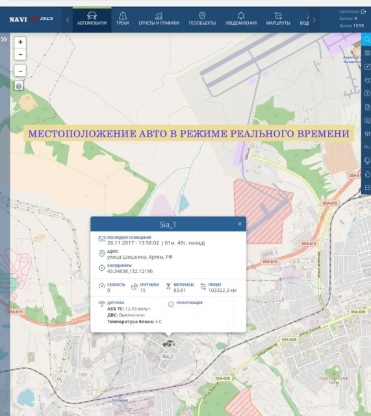
Task: Click Аэропорт Кневичи map label
Action: point(352,59)
